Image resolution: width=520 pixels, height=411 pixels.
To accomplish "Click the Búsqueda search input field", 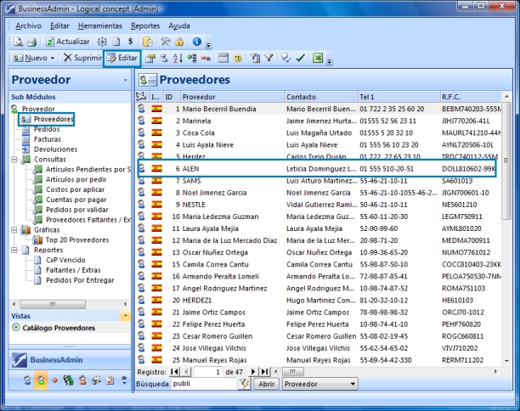I will (202, 384).
